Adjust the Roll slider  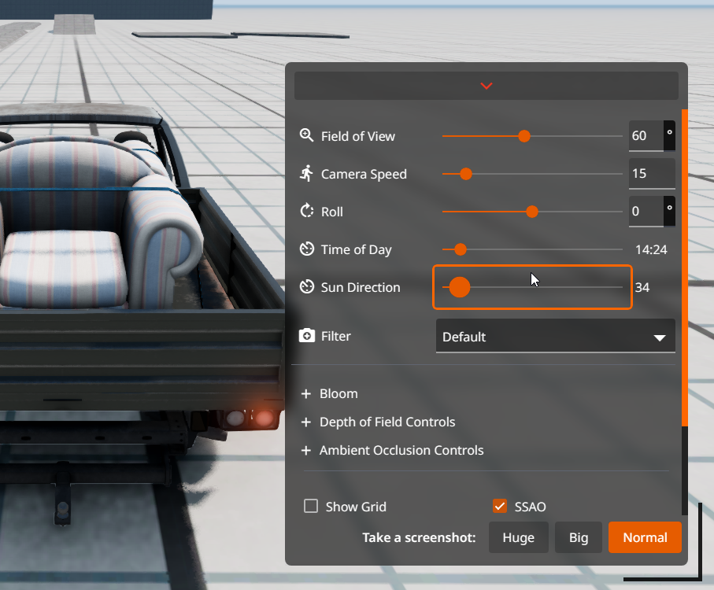[x=532, y=212]
